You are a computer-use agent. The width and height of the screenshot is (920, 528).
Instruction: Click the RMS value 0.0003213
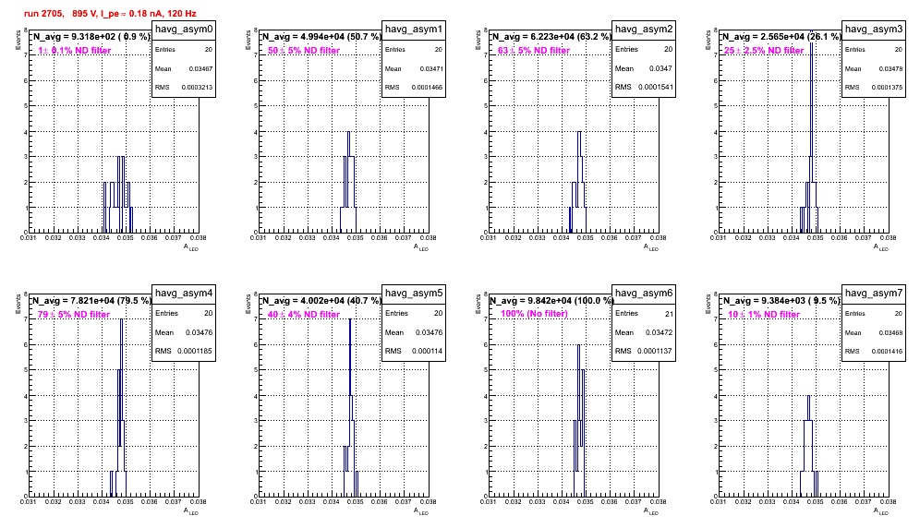coord(197,87)
